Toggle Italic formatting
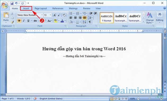The width and height of the screenshot is (167, 101). coord(24,21)
